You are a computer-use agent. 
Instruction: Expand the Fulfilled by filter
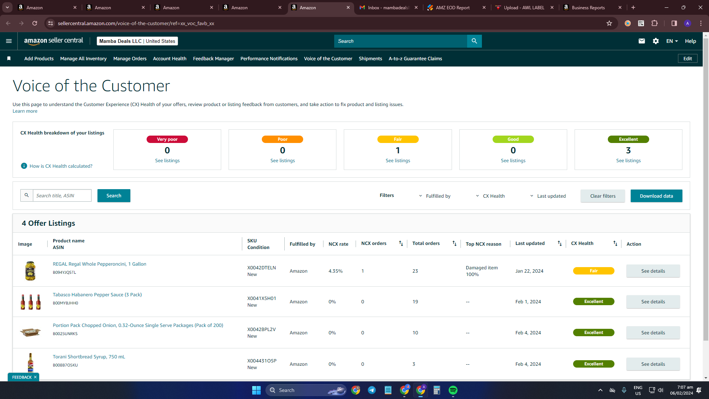tap(435, 196)
